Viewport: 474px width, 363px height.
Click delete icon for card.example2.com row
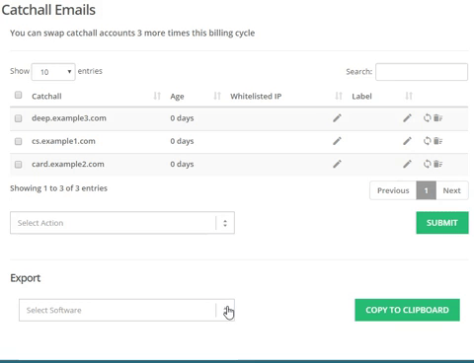tap(437, 164)
